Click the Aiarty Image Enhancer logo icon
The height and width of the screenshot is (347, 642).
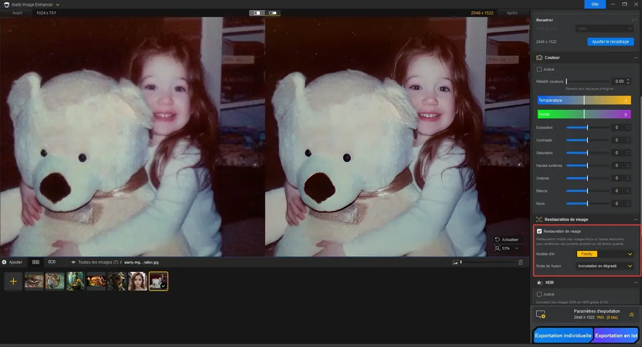(5, 4)
